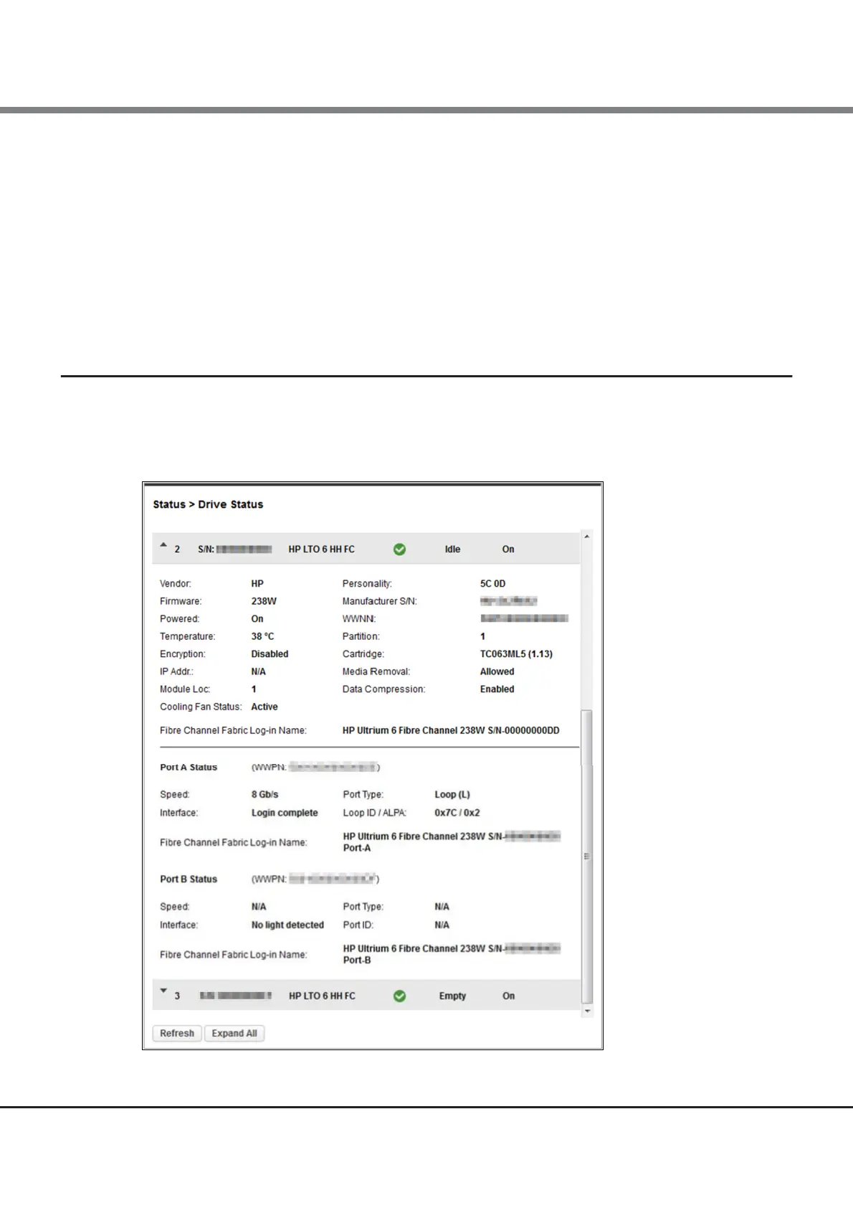
Task: Expand drive 3 details with the triangle
Action: click(163, 991)
